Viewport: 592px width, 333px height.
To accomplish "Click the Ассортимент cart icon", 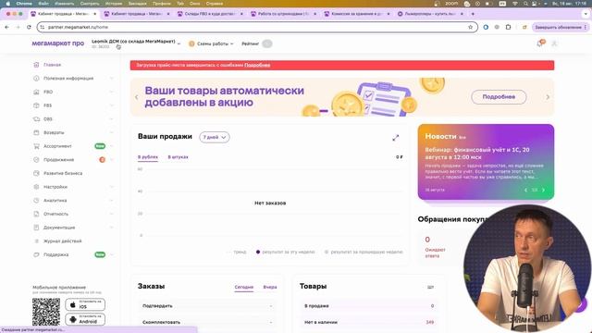I will point(36,146).
